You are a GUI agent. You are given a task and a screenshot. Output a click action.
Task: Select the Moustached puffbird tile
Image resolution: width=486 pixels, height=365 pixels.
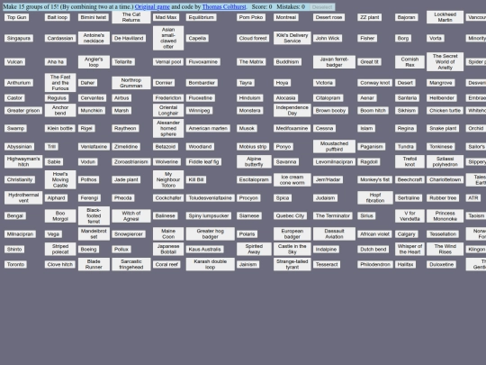click(x=334, y=147)
